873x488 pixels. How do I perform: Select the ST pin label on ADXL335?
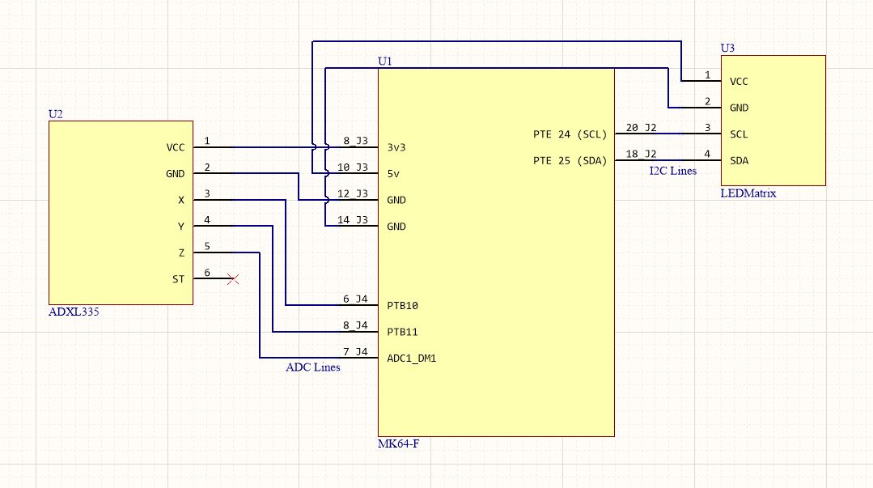(x=178, y=279)
